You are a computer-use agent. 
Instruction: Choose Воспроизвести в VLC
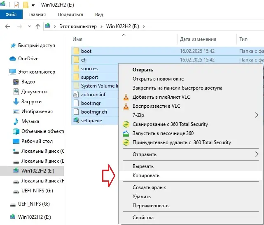pyautogui.click(x=190, y=106)
